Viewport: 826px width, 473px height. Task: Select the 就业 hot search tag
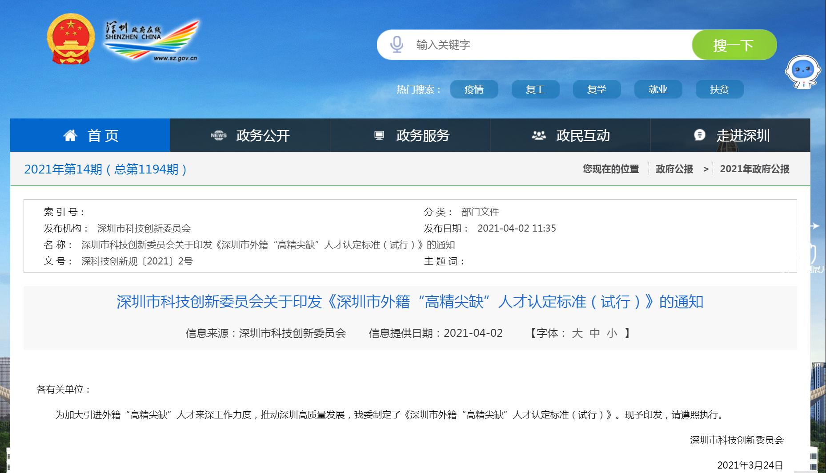[658, 90]
